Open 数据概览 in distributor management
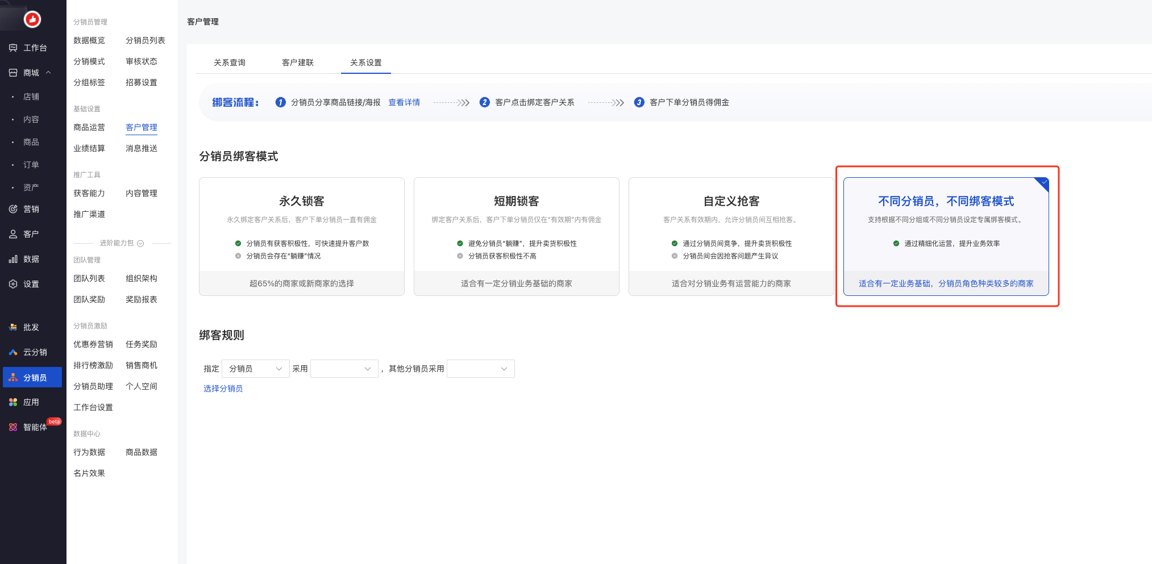This screenshot has width=1152, height=564. tap(89, 40)
